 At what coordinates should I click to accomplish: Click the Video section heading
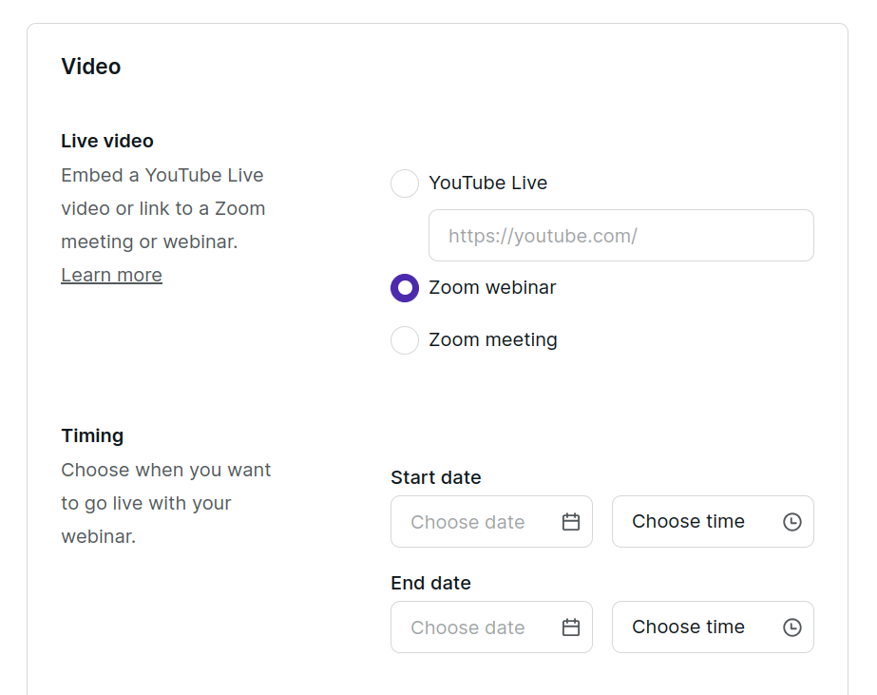[x=90, y=67]
